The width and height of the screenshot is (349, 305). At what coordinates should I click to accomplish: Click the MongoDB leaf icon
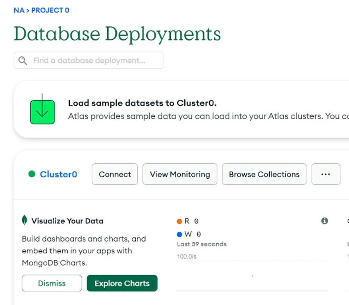coord(25,221)
